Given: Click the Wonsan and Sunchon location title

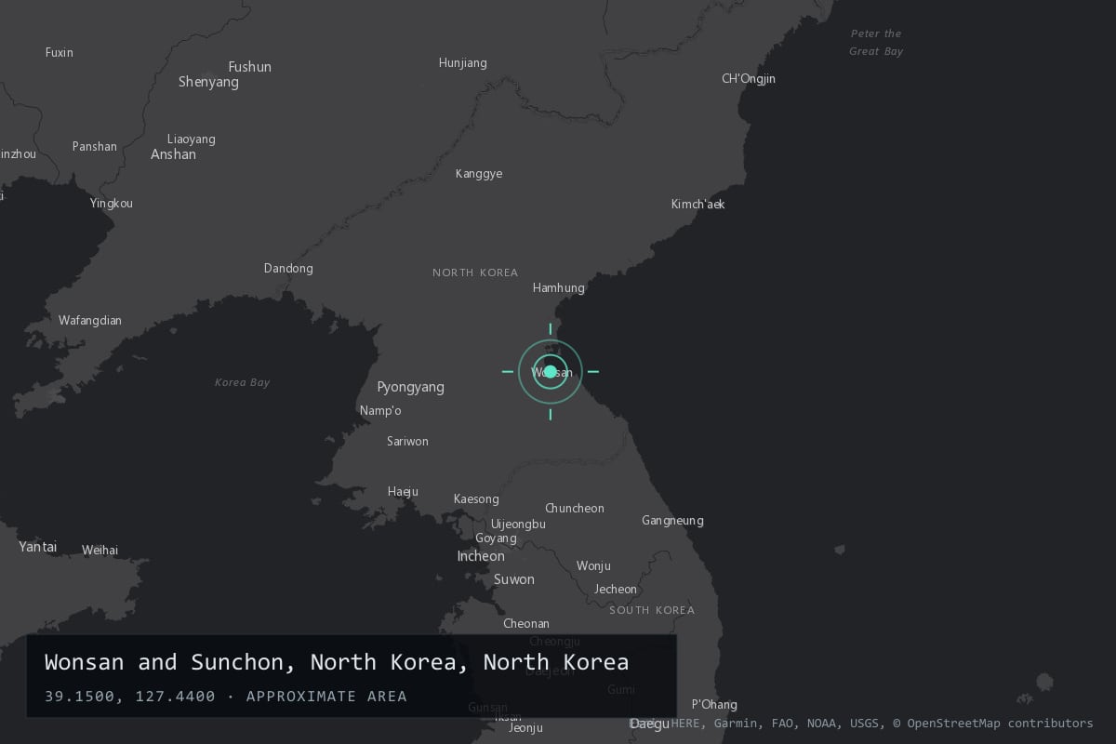Looking at the screenshot, I should 337,662.
